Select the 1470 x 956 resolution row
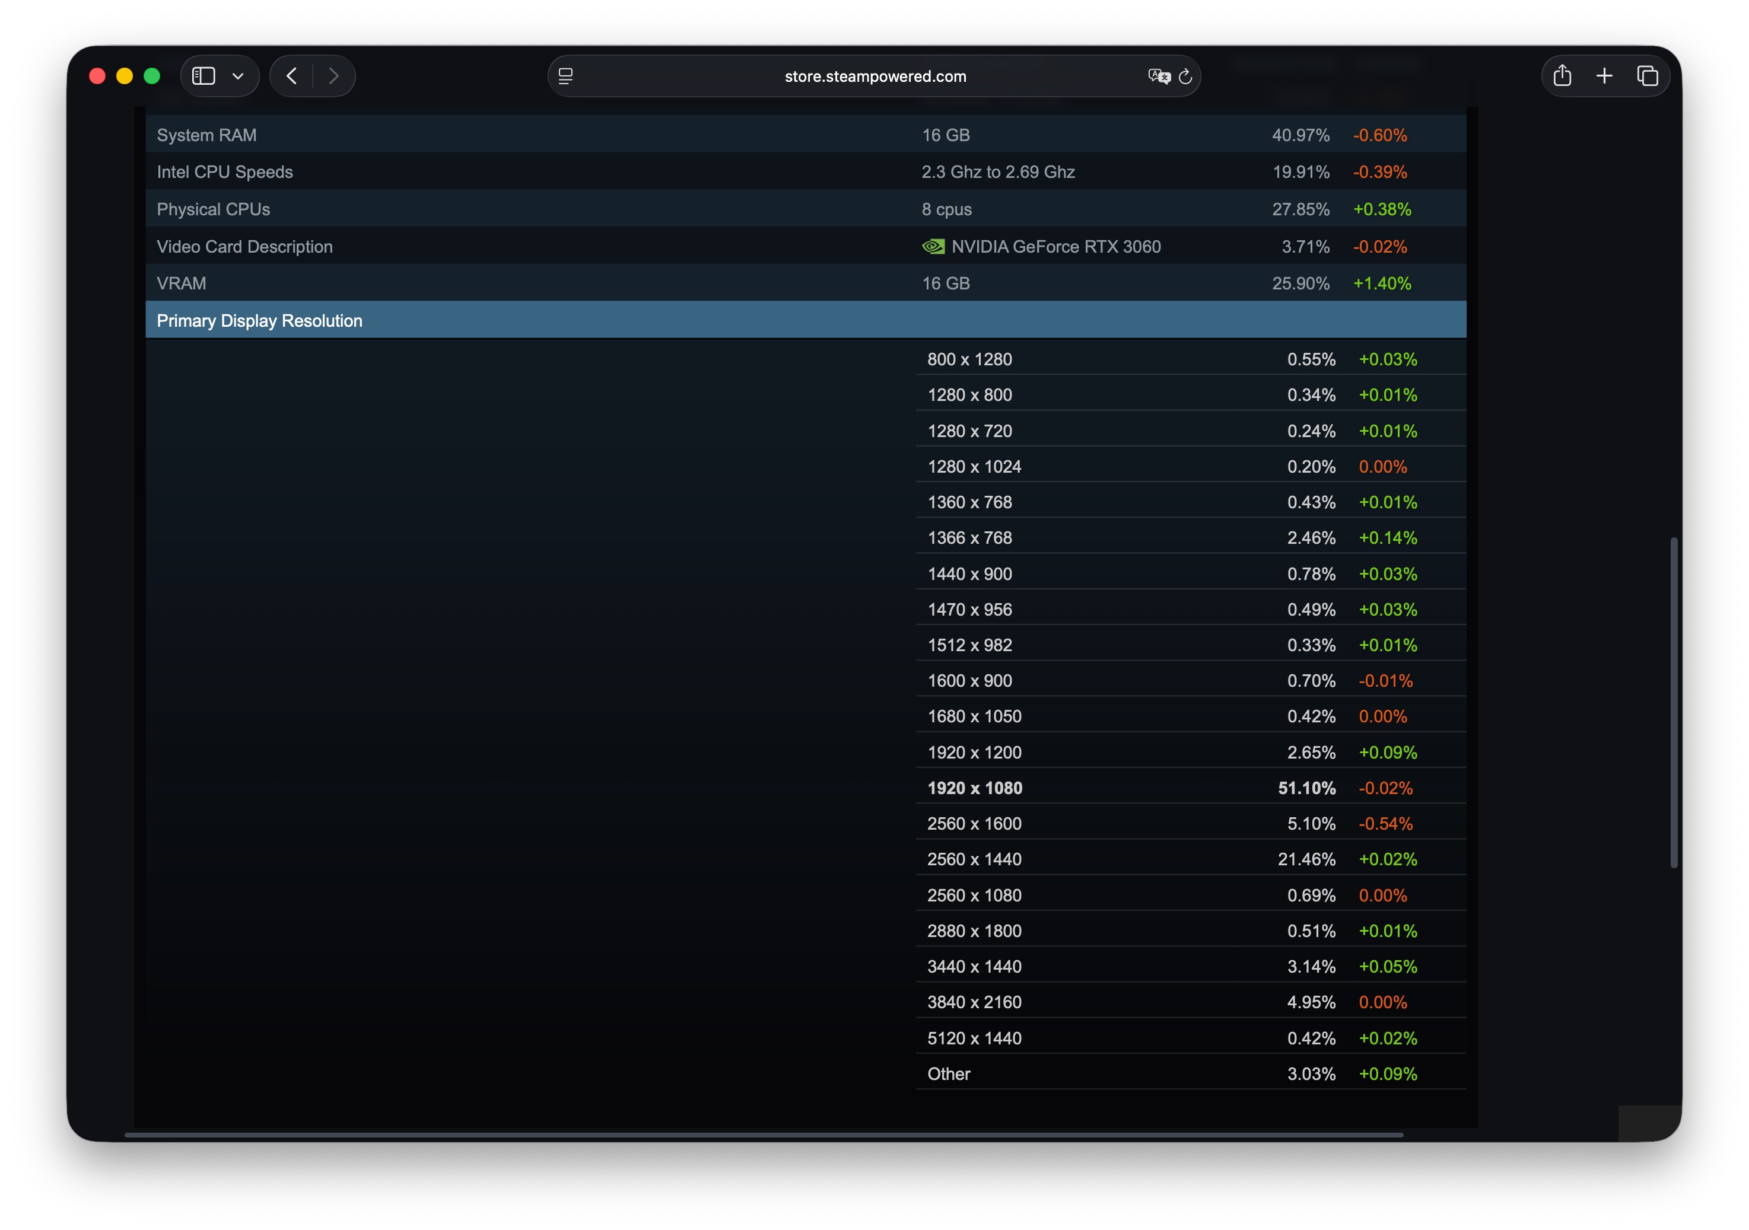Screen dimensions: 1749x1230 pyautogui.click(x=1191, y=609)
